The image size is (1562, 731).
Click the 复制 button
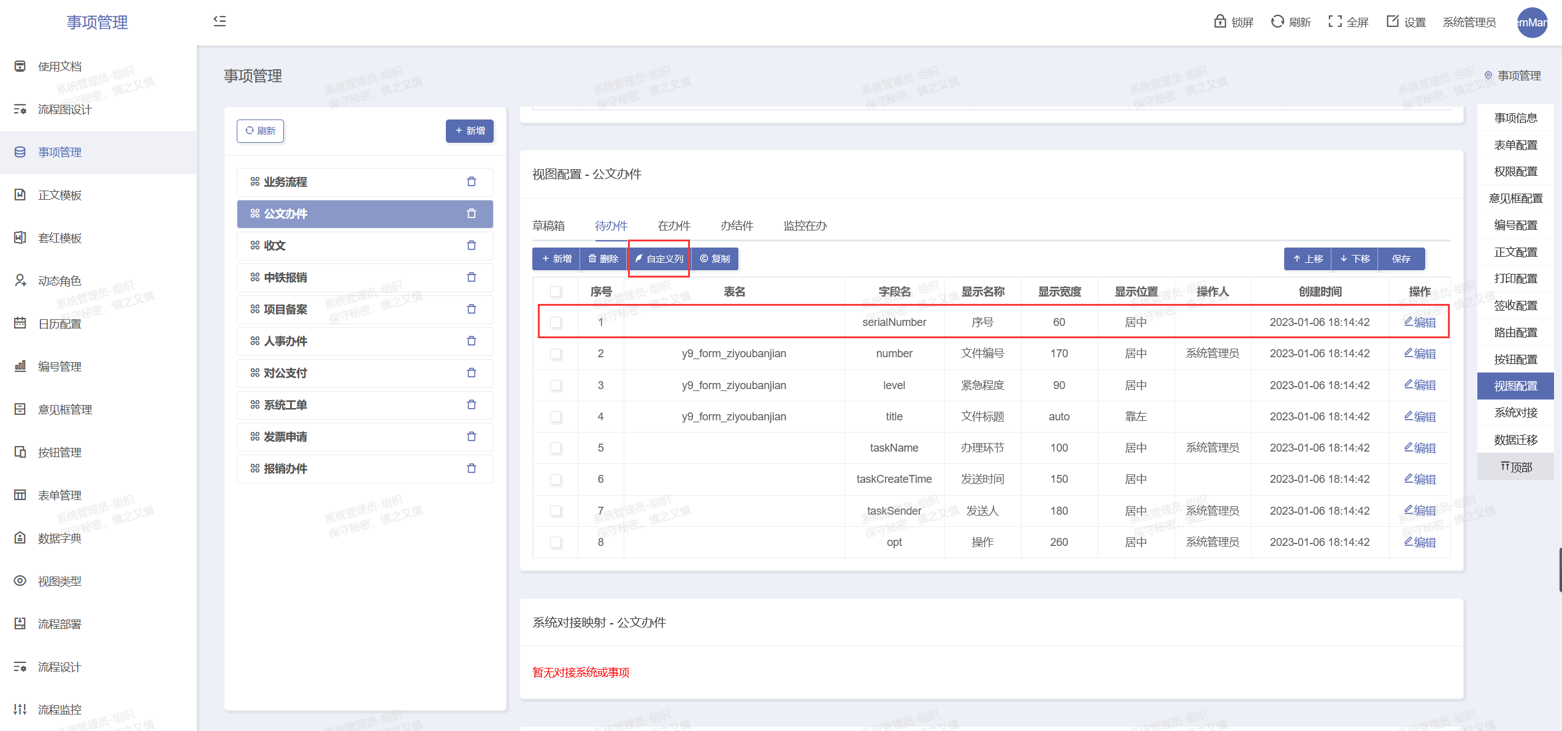tap(715, 259)
